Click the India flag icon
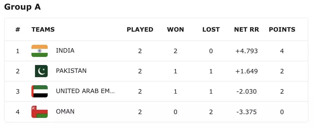This screenshot has width=314, height=128. click(40, 51)
